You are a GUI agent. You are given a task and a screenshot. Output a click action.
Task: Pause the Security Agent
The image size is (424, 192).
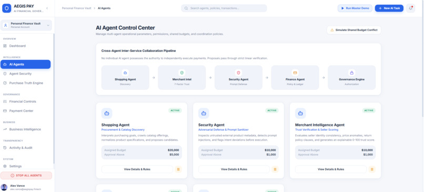(275, 169)
